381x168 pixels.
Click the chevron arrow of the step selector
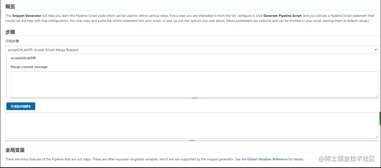pyautogui.click(x=376, y=50)
